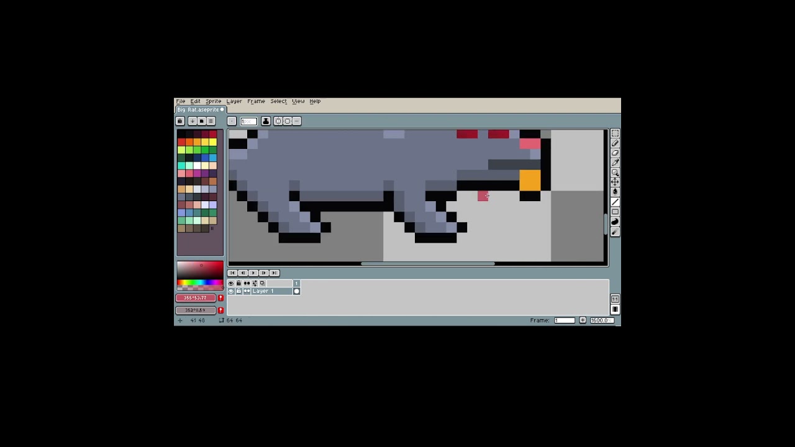The image size is (795, 447).
Task: Select the Line tool
Action: tap(615, 202)
